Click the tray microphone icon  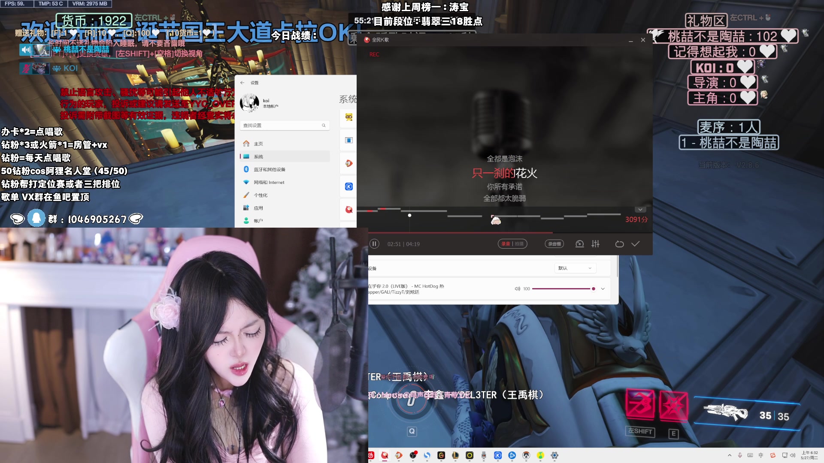click(x=740, y=455)
